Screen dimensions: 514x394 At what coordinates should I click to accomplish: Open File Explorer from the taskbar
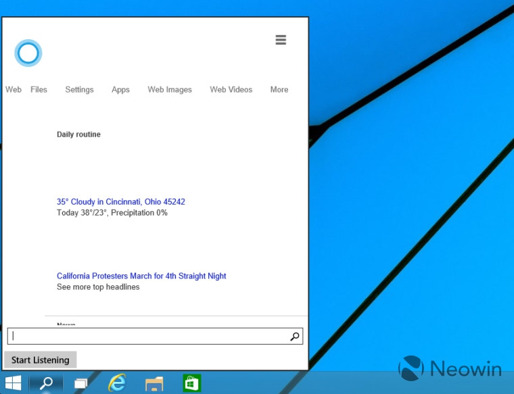(x=154, y=383)
